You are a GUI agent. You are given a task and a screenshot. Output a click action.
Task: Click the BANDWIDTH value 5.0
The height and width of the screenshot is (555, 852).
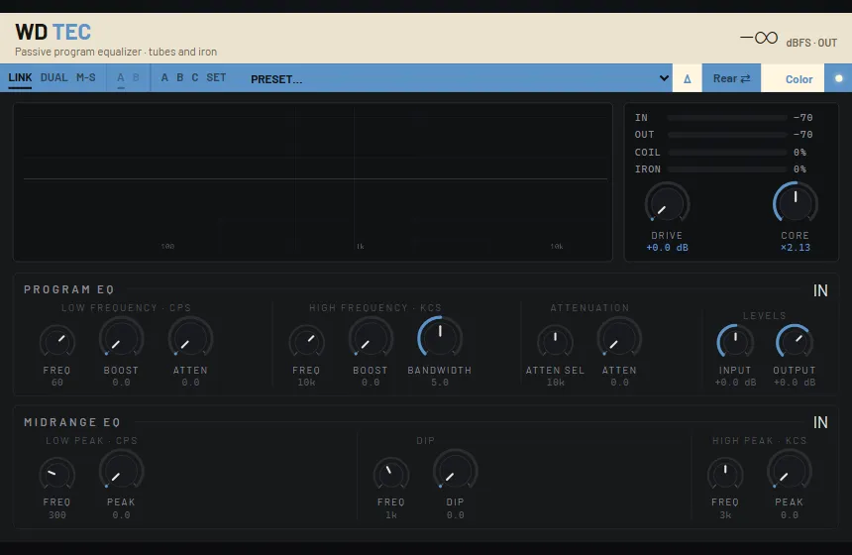tap(440, 383)
